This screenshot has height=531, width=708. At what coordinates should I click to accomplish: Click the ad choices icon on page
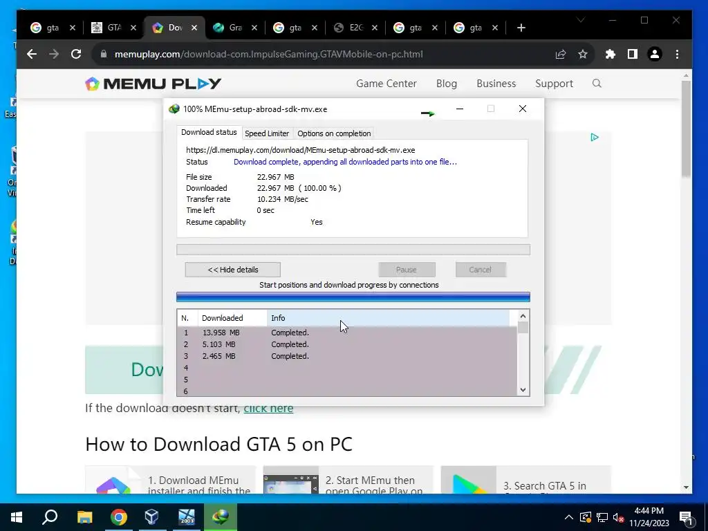[x=595, y=138]
